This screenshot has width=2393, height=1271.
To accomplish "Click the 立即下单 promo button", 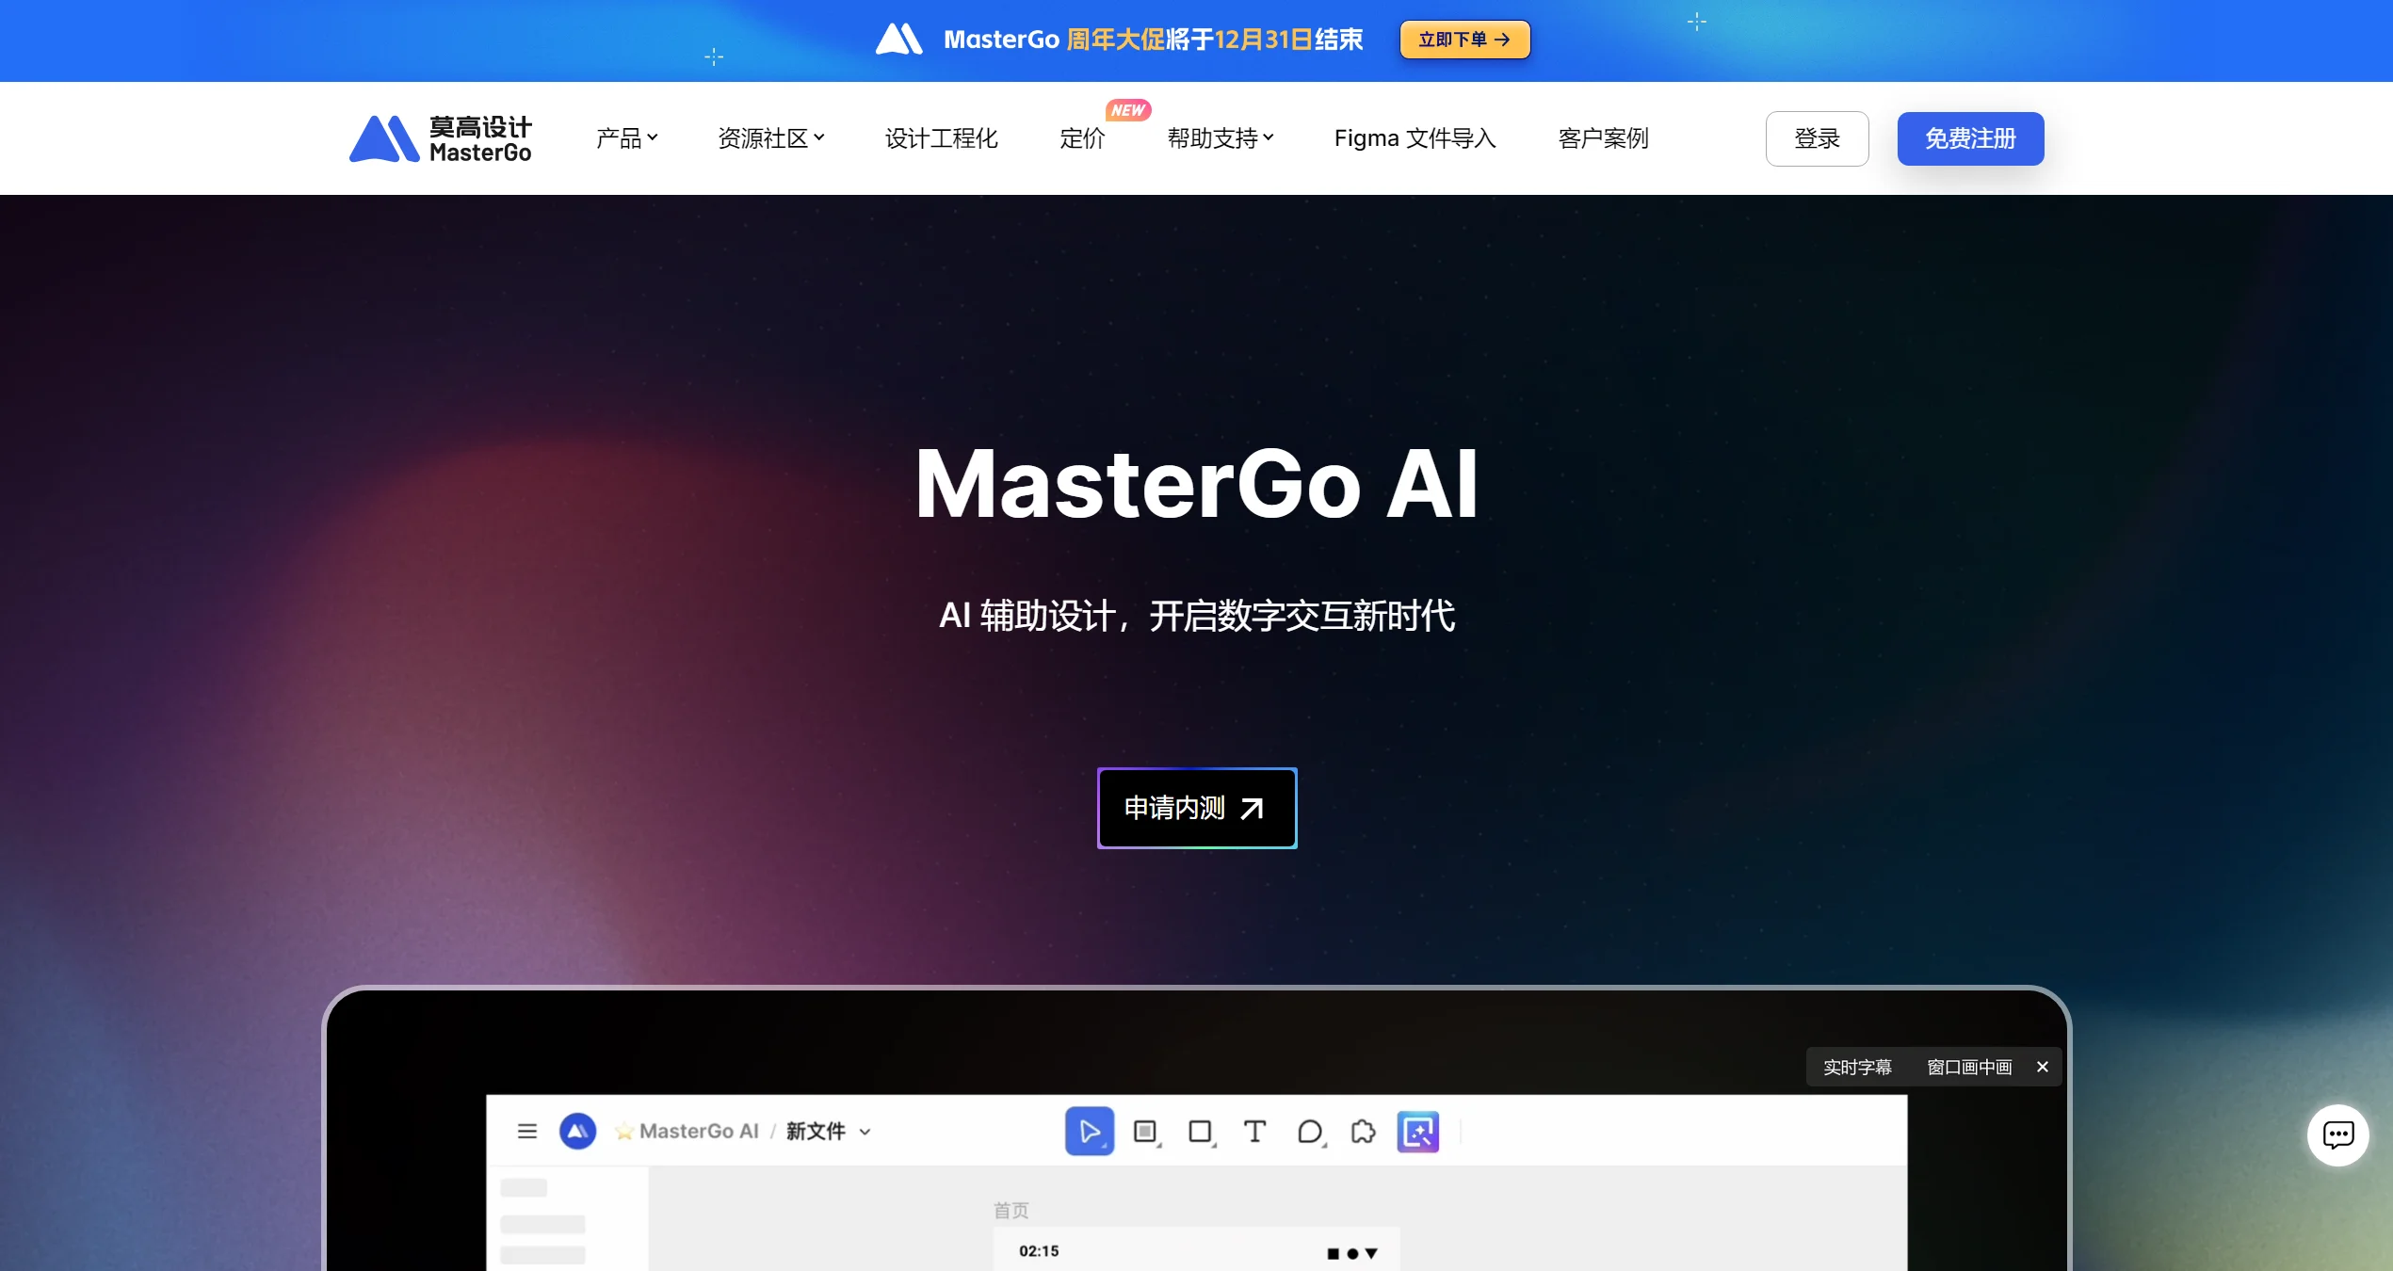I will pos(1463,40).
